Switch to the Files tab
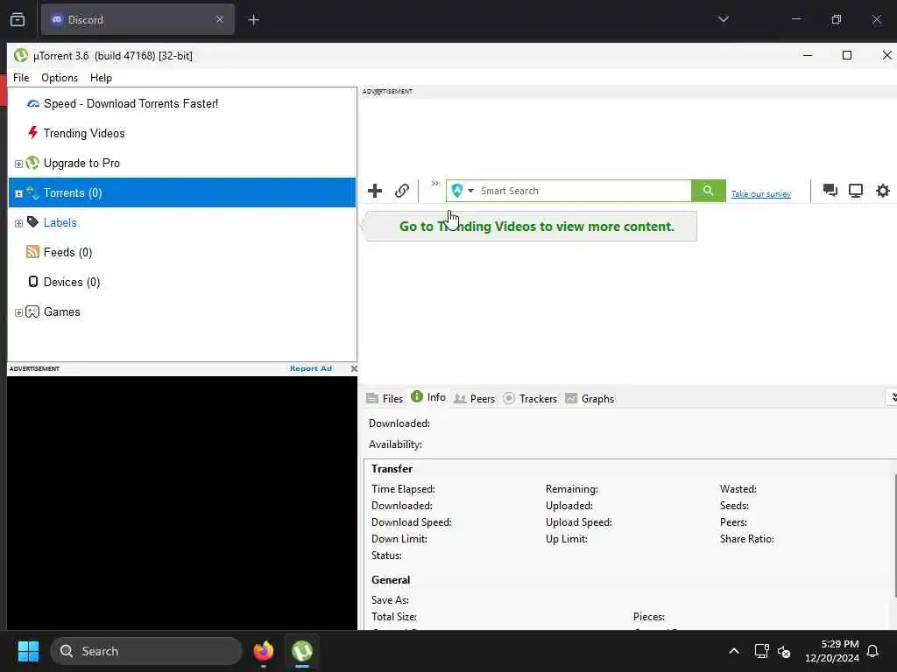Image resolution: width=897 pixels, height=672 pixels. point(385,398)
